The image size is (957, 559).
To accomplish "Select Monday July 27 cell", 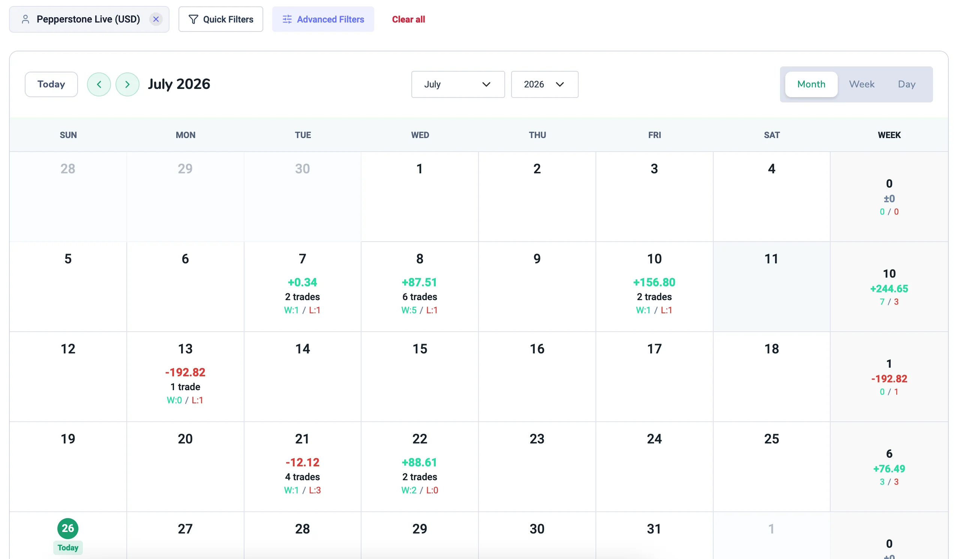I will pyautogui.click(x=185, y=535).
